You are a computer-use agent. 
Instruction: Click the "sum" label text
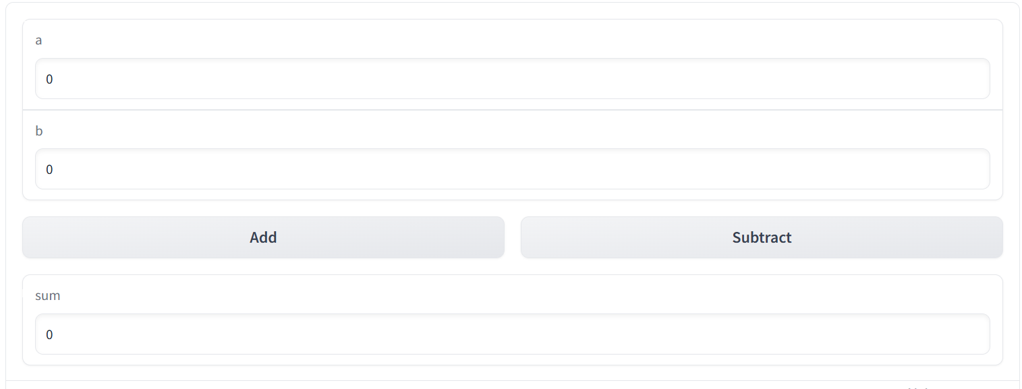pyautogui.click(x=47, y=296)
